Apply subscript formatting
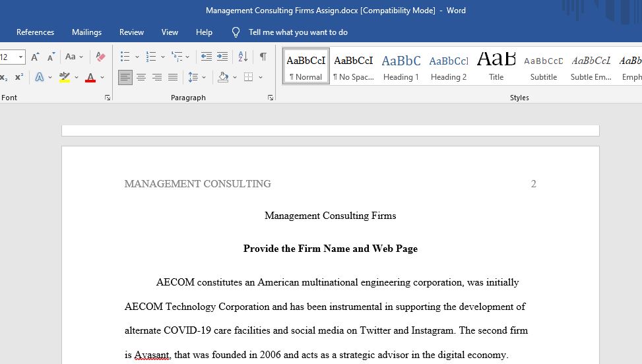This screenshot has height=364, width=642. 4,77
